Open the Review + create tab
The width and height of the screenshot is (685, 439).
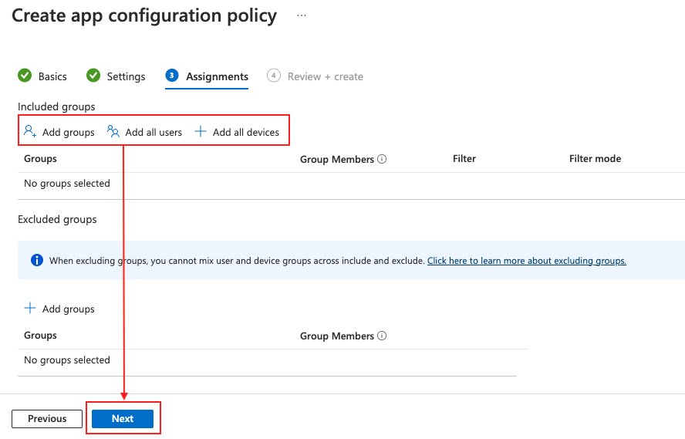325,76
